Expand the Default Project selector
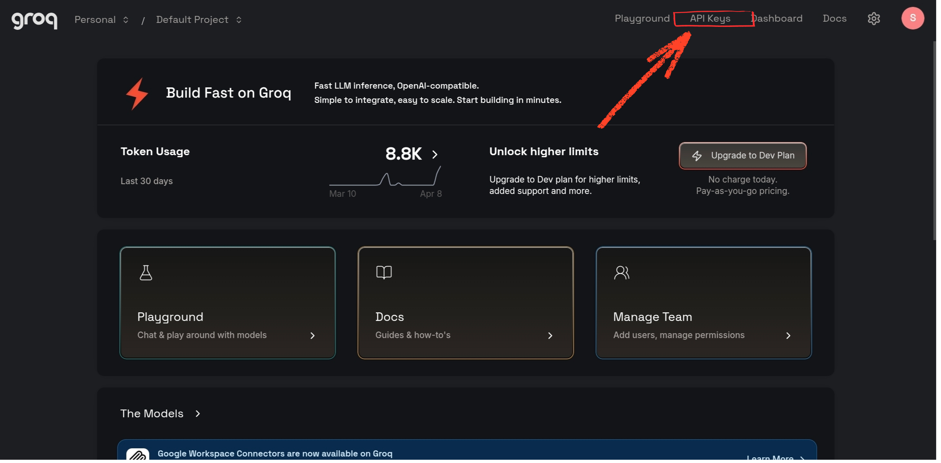 pos(199,20)
